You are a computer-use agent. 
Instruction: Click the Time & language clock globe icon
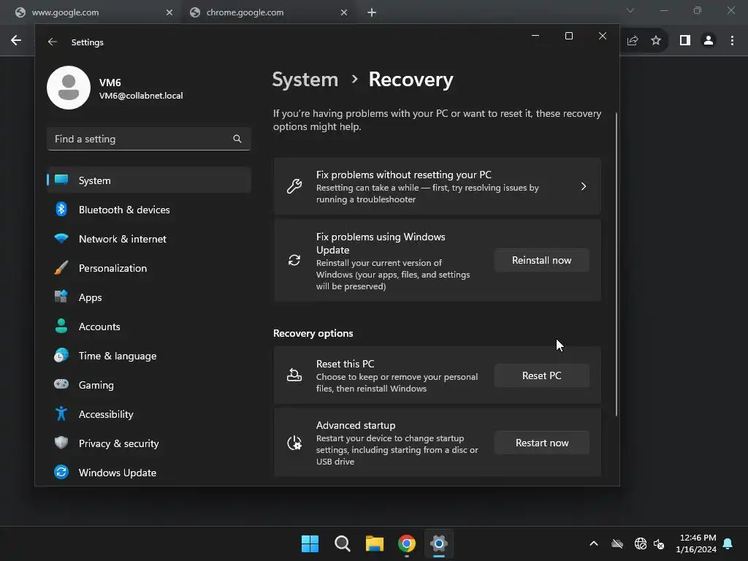coord(61,356)
